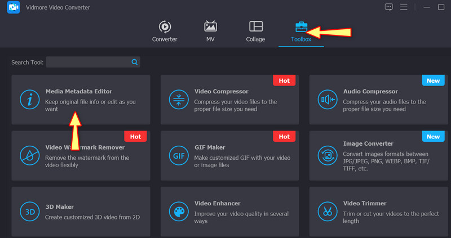Open the feedback chat icon in title bar
451x238 pixels.
[x=388, y=7]
